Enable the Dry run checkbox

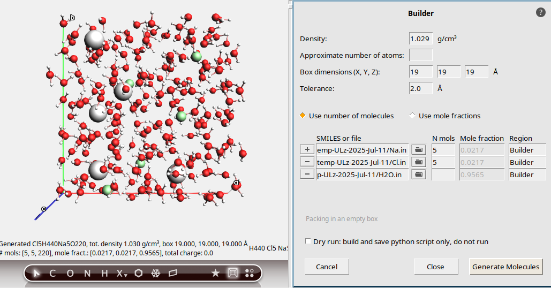tap(308, 241)
